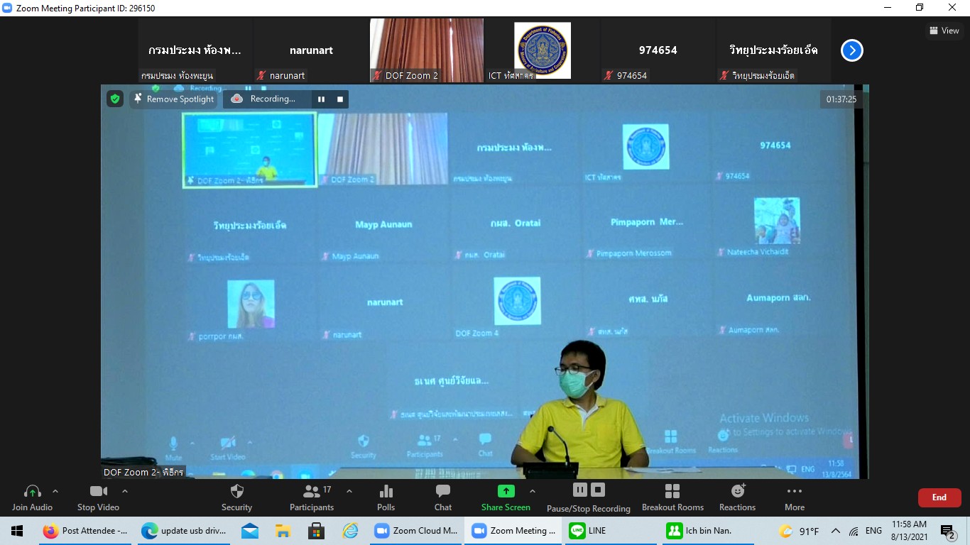This screenshot has height=545, width=970.
Task: Select the narunart participant tile
Action: point(311,50)
